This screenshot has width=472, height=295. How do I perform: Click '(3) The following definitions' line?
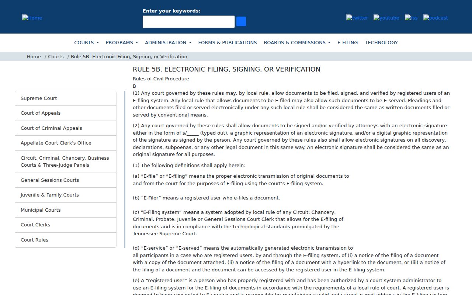189,166
